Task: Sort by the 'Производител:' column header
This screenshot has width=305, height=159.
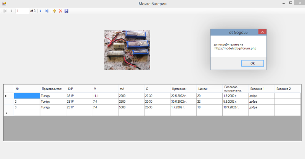Action: pyautogui.click(x=53, y=89)
